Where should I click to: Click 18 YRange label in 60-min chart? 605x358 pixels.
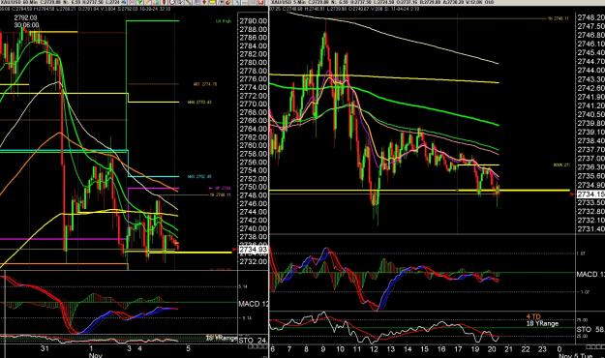tap(221, 338)
